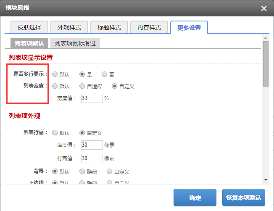
Task: Click the 恢复本项默认 button
Action: pos(244,198)
